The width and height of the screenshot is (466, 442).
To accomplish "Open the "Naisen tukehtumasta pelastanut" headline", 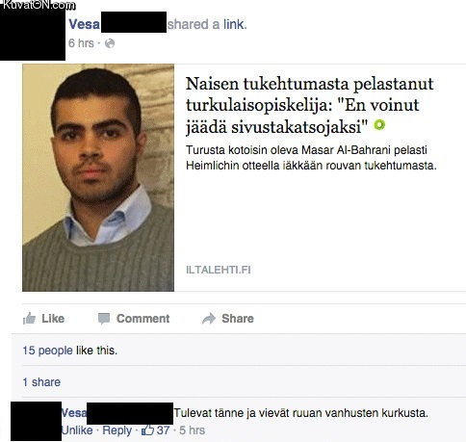I will coord(309,105).
